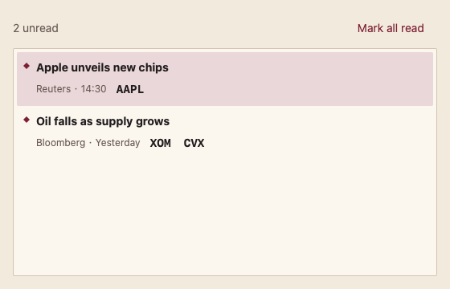Click the Bloomberg source label
450x289 pixels.
[x=60, y=143]
